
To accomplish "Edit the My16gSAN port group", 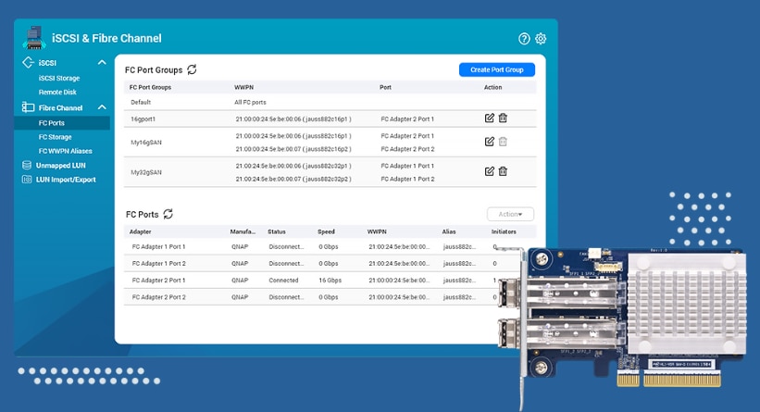I will (490, 142).
